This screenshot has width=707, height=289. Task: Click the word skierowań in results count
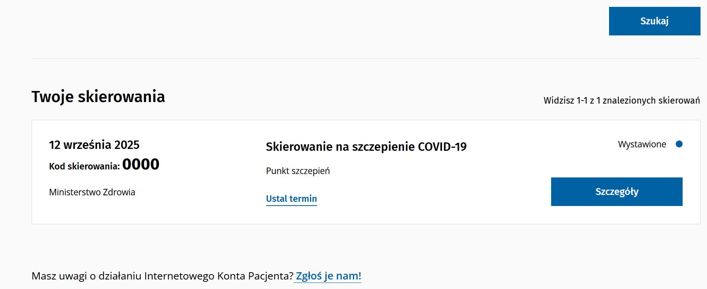[x=679, y=101]
